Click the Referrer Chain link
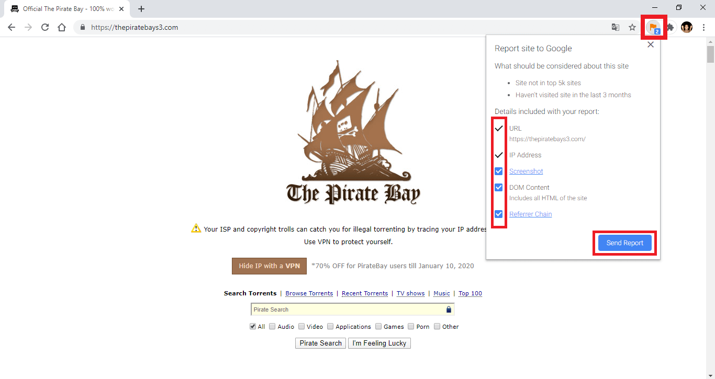 tap(530, 214)
